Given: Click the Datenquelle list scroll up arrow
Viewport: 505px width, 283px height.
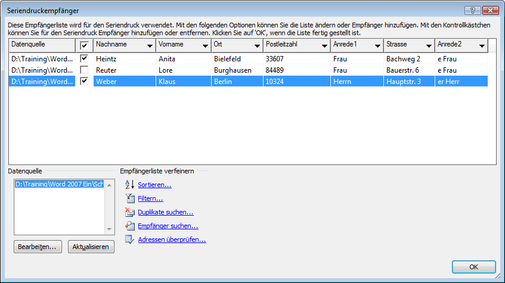Looking at the screenshot, I should (x=110, y=185).
